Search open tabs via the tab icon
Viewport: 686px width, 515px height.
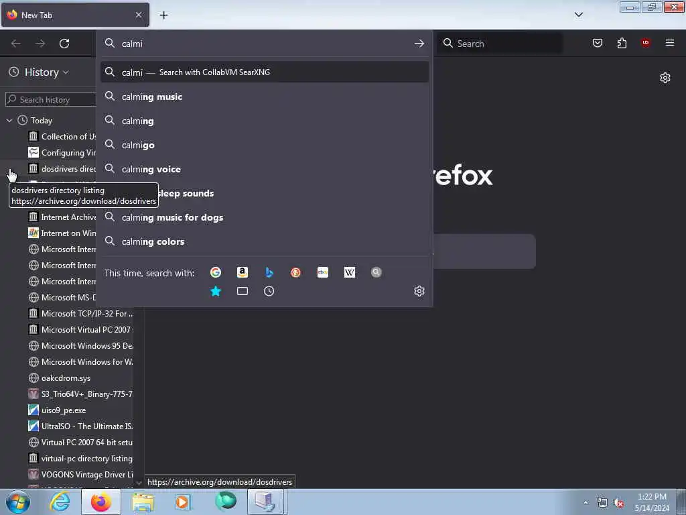click(243, 291)
